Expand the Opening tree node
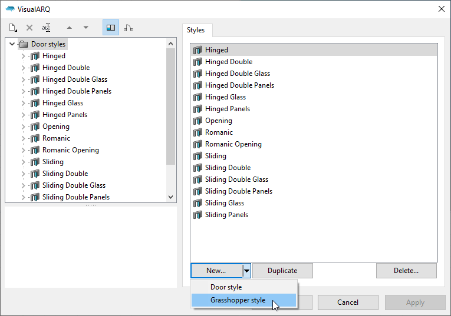This screenshot has width=451, height=316. (24, 127)
